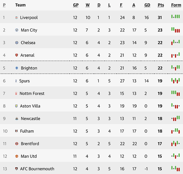Click the AFC Bournemouth badge icon
Image resolution: width=183 pixels, height=174 pixels.
[16, 169]
